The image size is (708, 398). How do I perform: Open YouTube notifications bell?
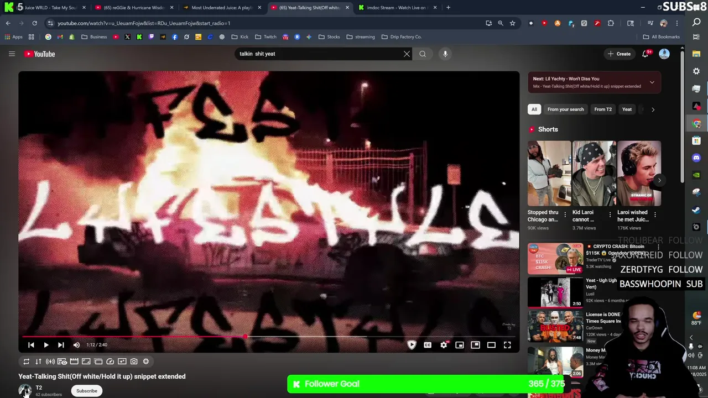(645, 54)
